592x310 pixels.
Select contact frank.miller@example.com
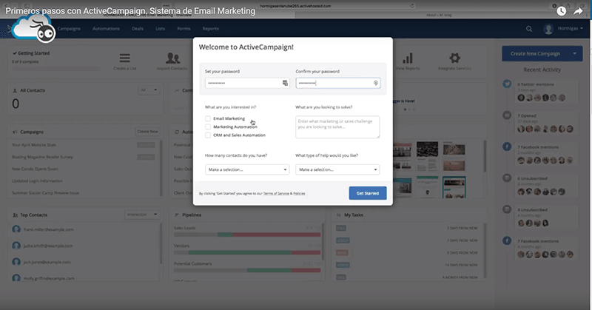coord(48,229)
